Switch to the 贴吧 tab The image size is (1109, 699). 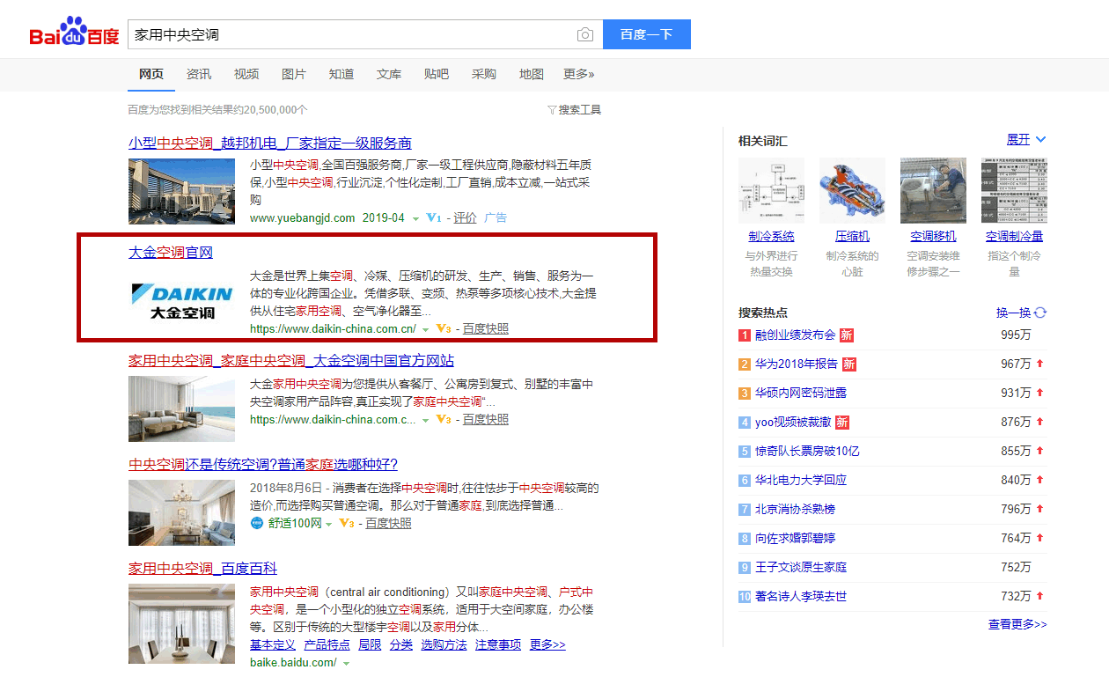coord(437,74)
